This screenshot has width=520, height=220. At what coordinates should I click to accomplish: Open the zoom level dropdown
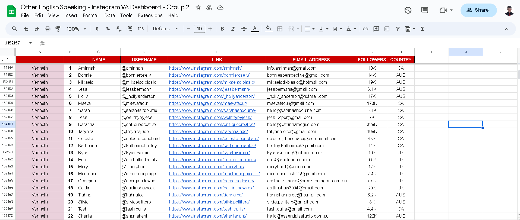click(76, 29)
